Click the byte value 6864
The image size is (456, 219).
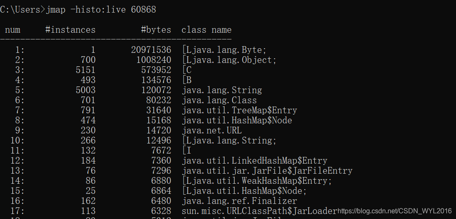click(x=161, y=191)
